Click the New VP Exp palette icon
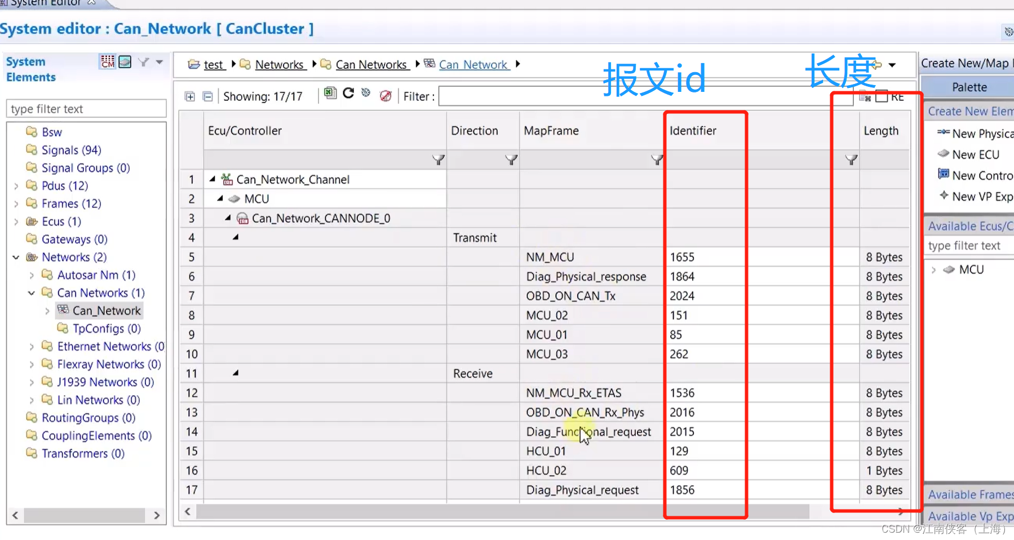 943,196
